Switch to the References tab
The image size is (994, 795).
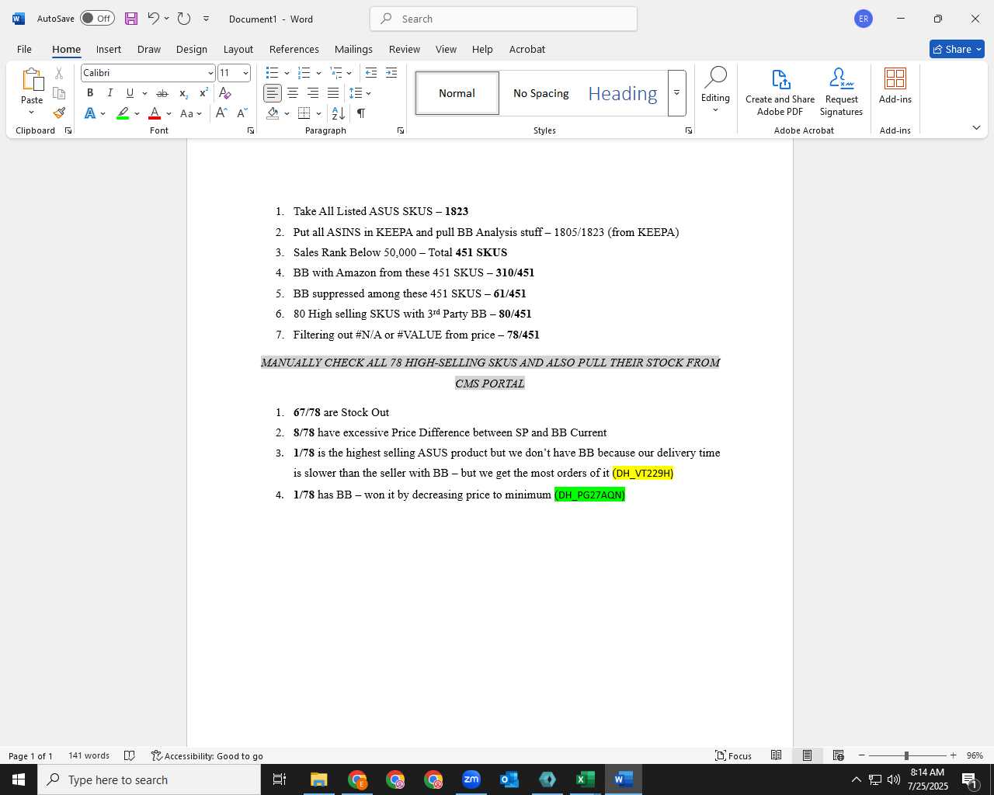[x=294, y=49]
